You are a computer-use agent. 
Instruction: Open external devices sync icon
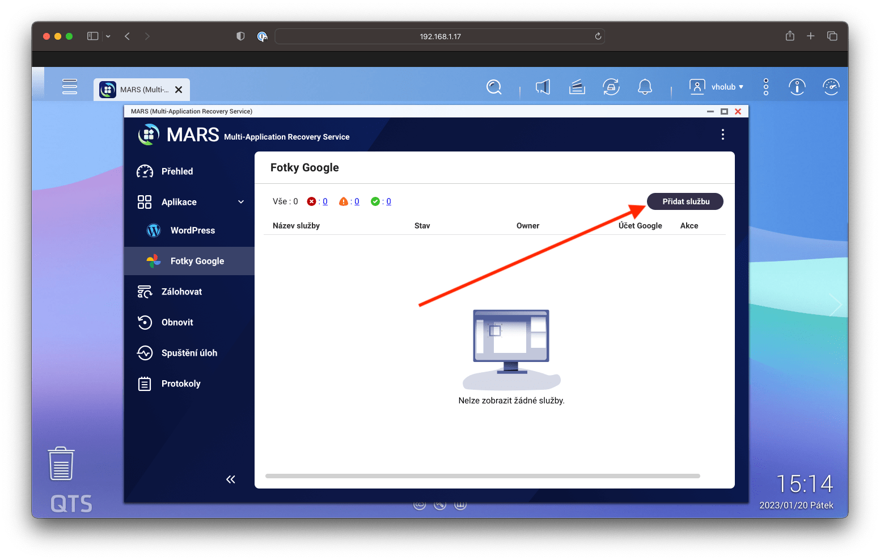(611, 87)
